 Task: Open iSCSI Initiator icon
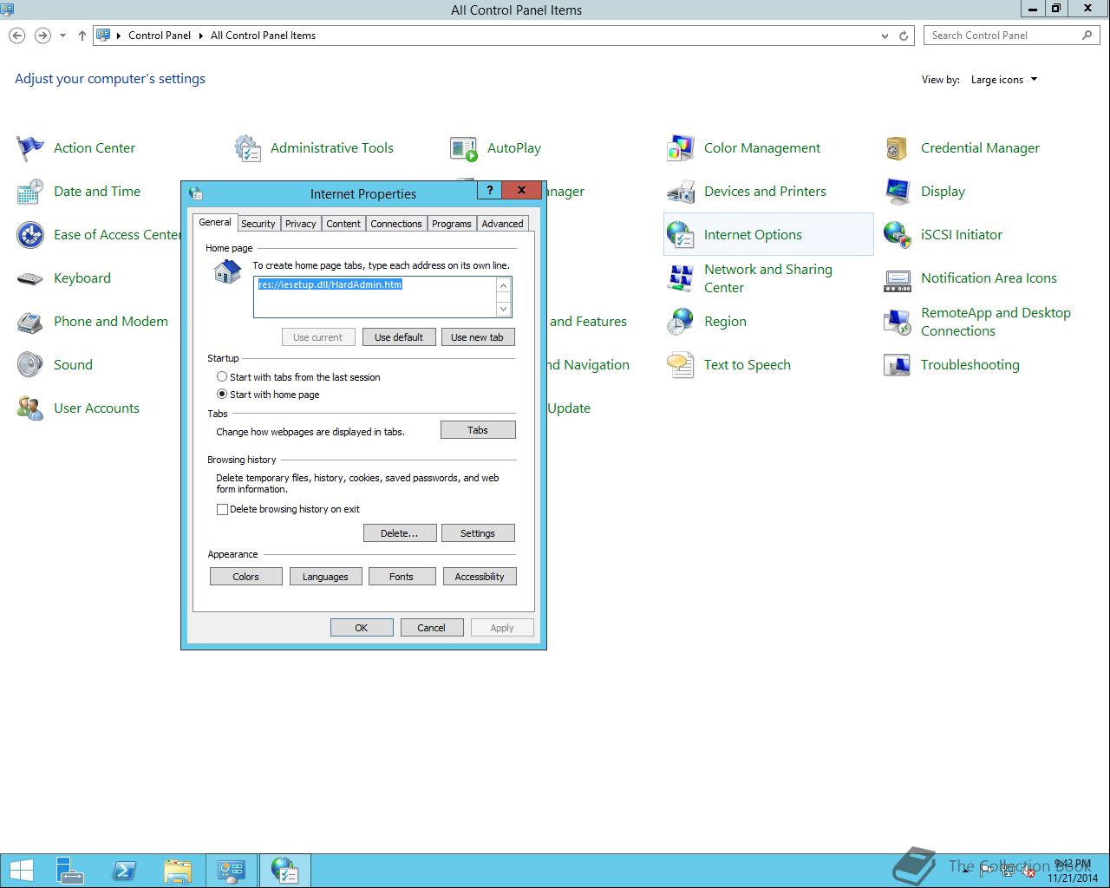click(898, 235)
